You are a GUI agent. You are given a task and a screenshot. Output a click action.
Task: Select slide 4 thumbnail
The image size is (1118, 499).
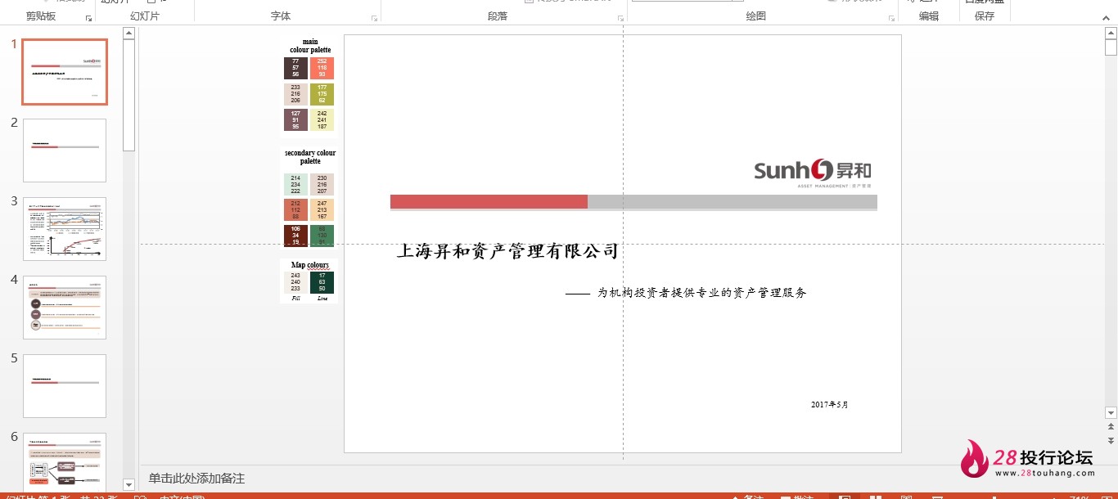coord(65,308)
